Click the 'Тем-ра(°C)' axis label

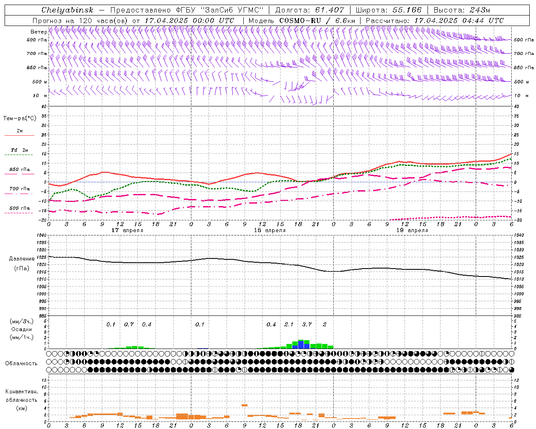pos(20,119)
